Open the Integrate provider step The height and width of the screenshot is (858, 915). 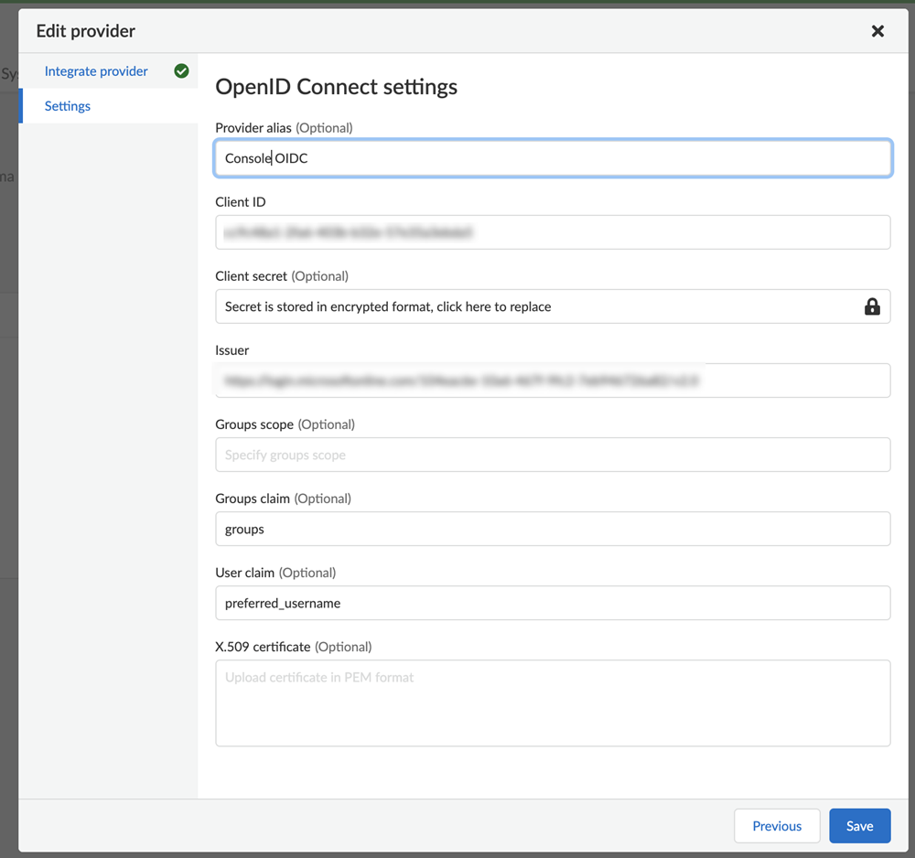(96, 71)
